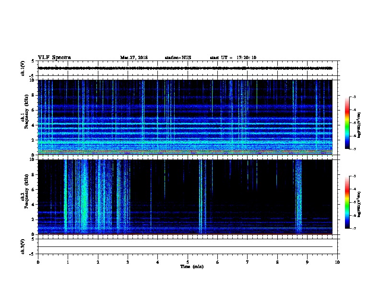Click the "VLF Spectra" plot title
The width and height of the screenshot is (380, 294).
click(54, 58)
